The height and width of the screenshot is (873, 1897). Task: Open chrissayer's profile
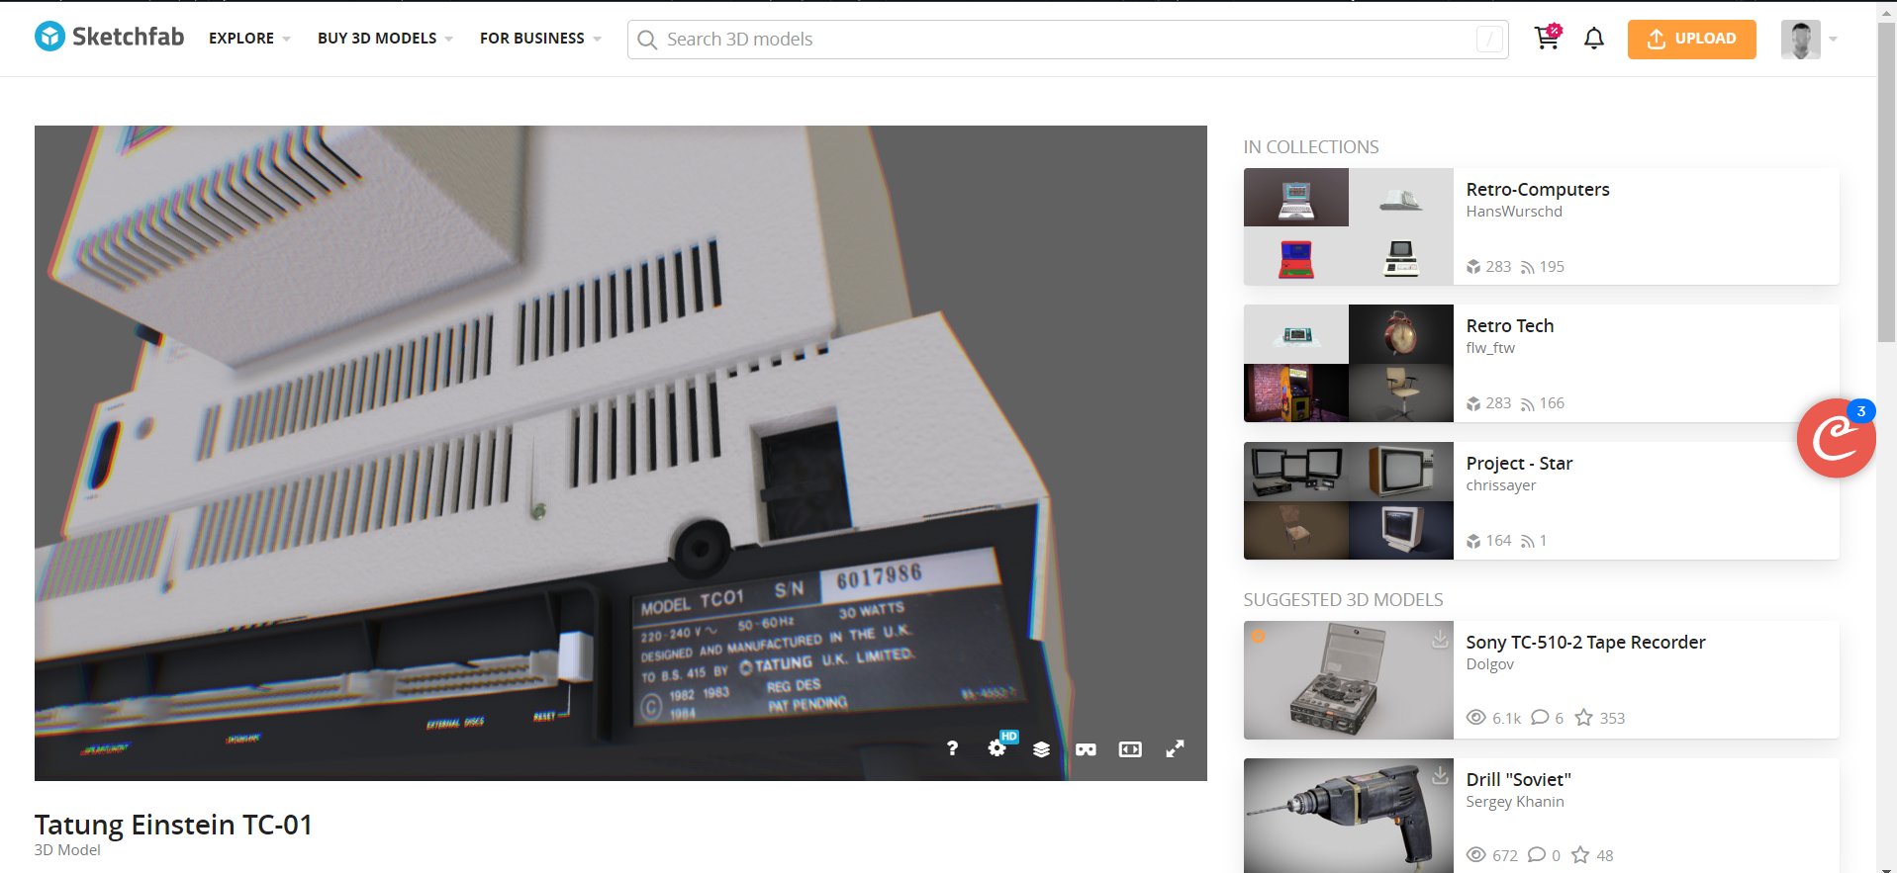coord(1501,485)
